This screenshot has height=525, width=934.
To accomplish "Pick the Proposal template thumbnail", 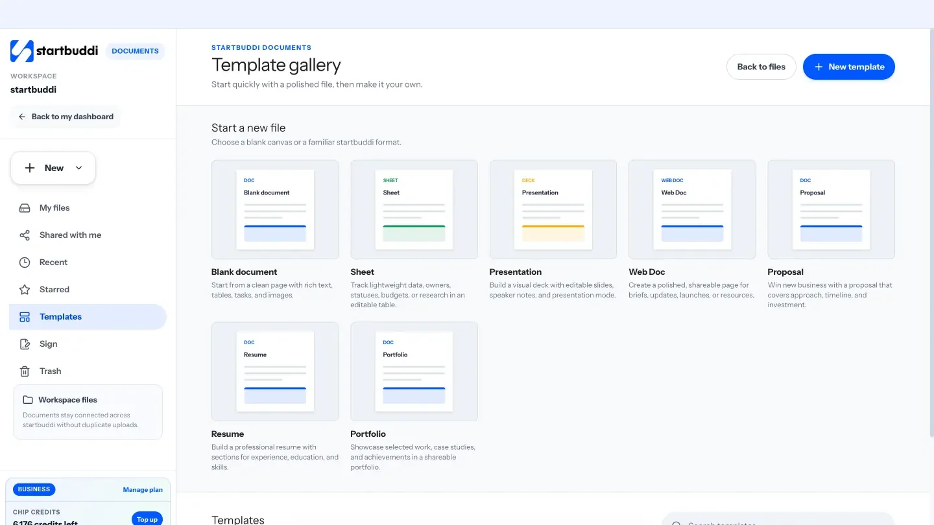I will click(831, 210).
